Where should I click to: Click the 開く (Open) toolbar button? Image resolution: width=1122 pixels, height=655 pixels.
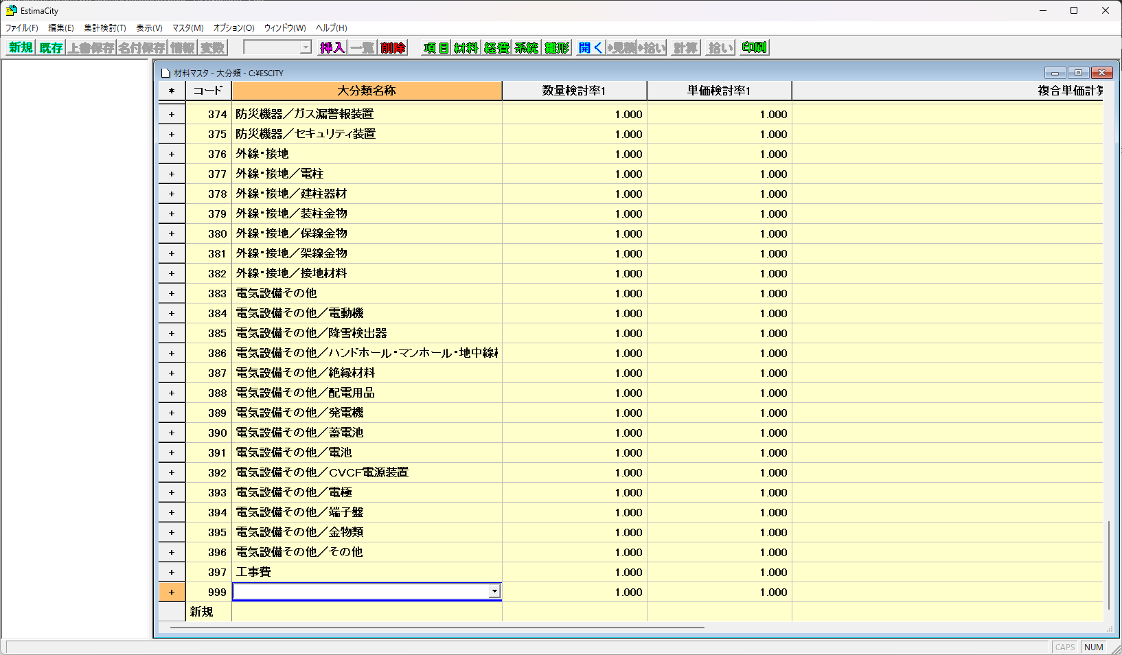click(x=591, y=47)
